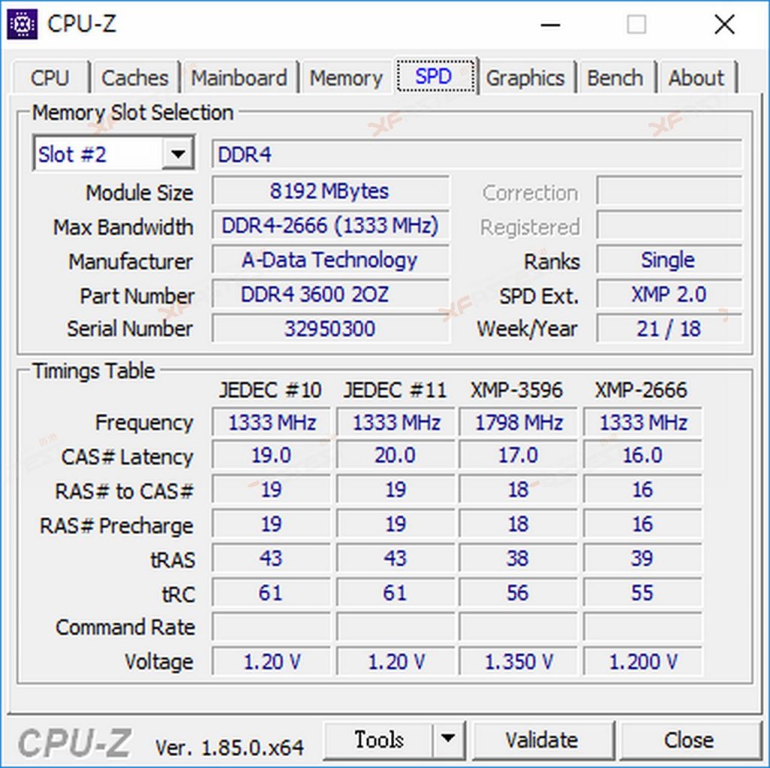The image size is (770, 768).
Task: Click the Ranks value Single
Action: point(668,260)
